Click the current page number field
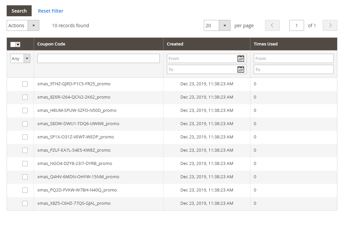Viewport: 346px width, 227px height. click(x=297, y=25)
